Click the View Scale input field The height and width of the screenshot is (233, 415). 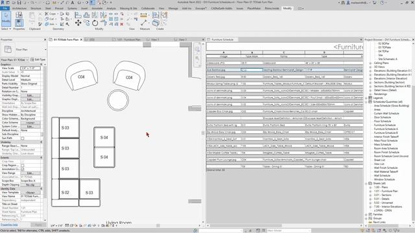tap(30, 68)
